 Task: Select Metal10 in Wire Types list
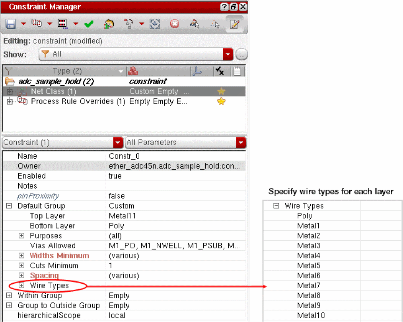[311, 315]
